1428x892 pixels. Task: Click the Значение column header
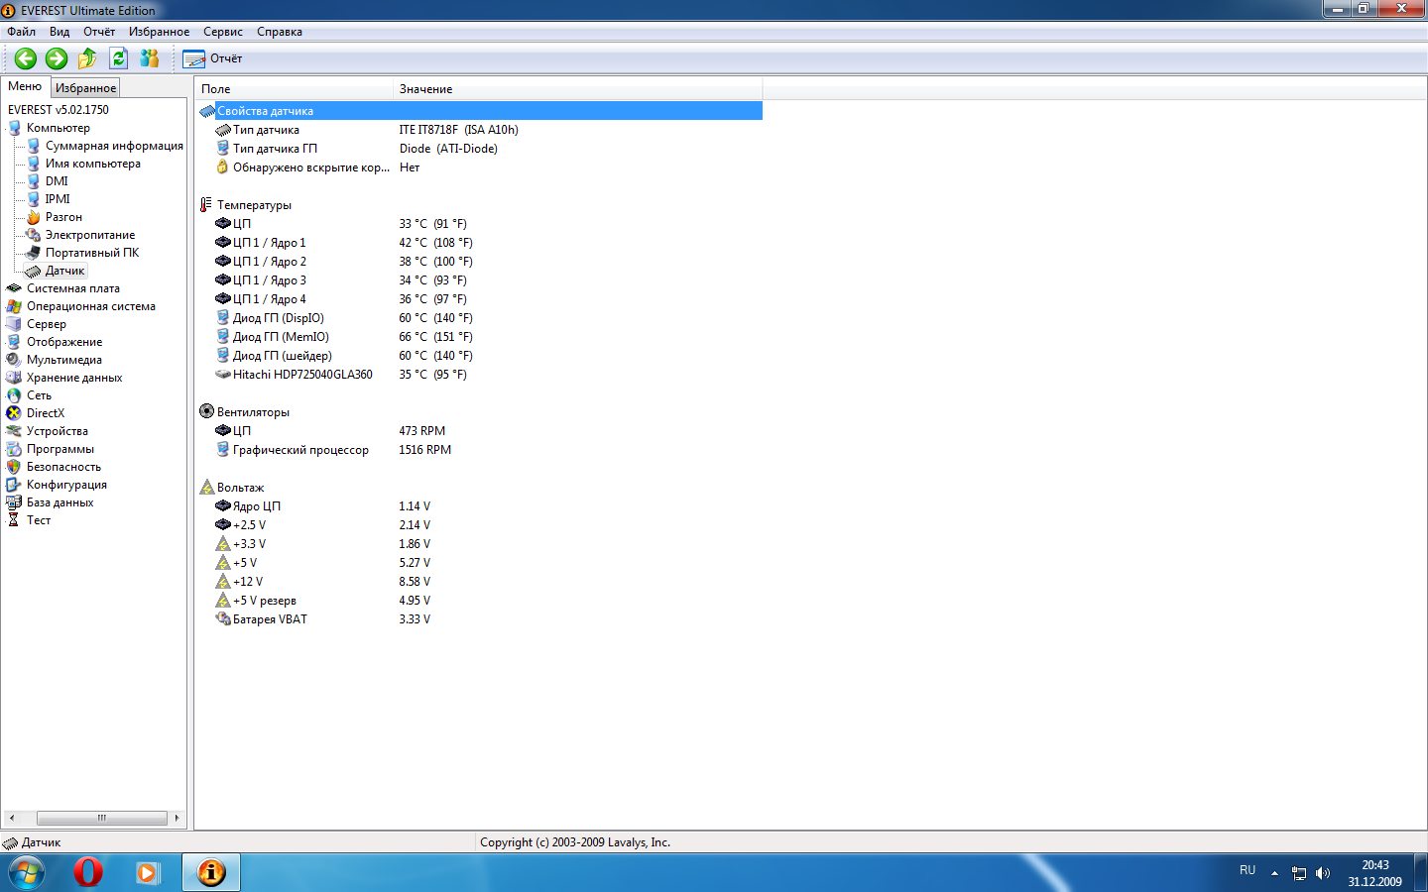[x=577, y=89]
